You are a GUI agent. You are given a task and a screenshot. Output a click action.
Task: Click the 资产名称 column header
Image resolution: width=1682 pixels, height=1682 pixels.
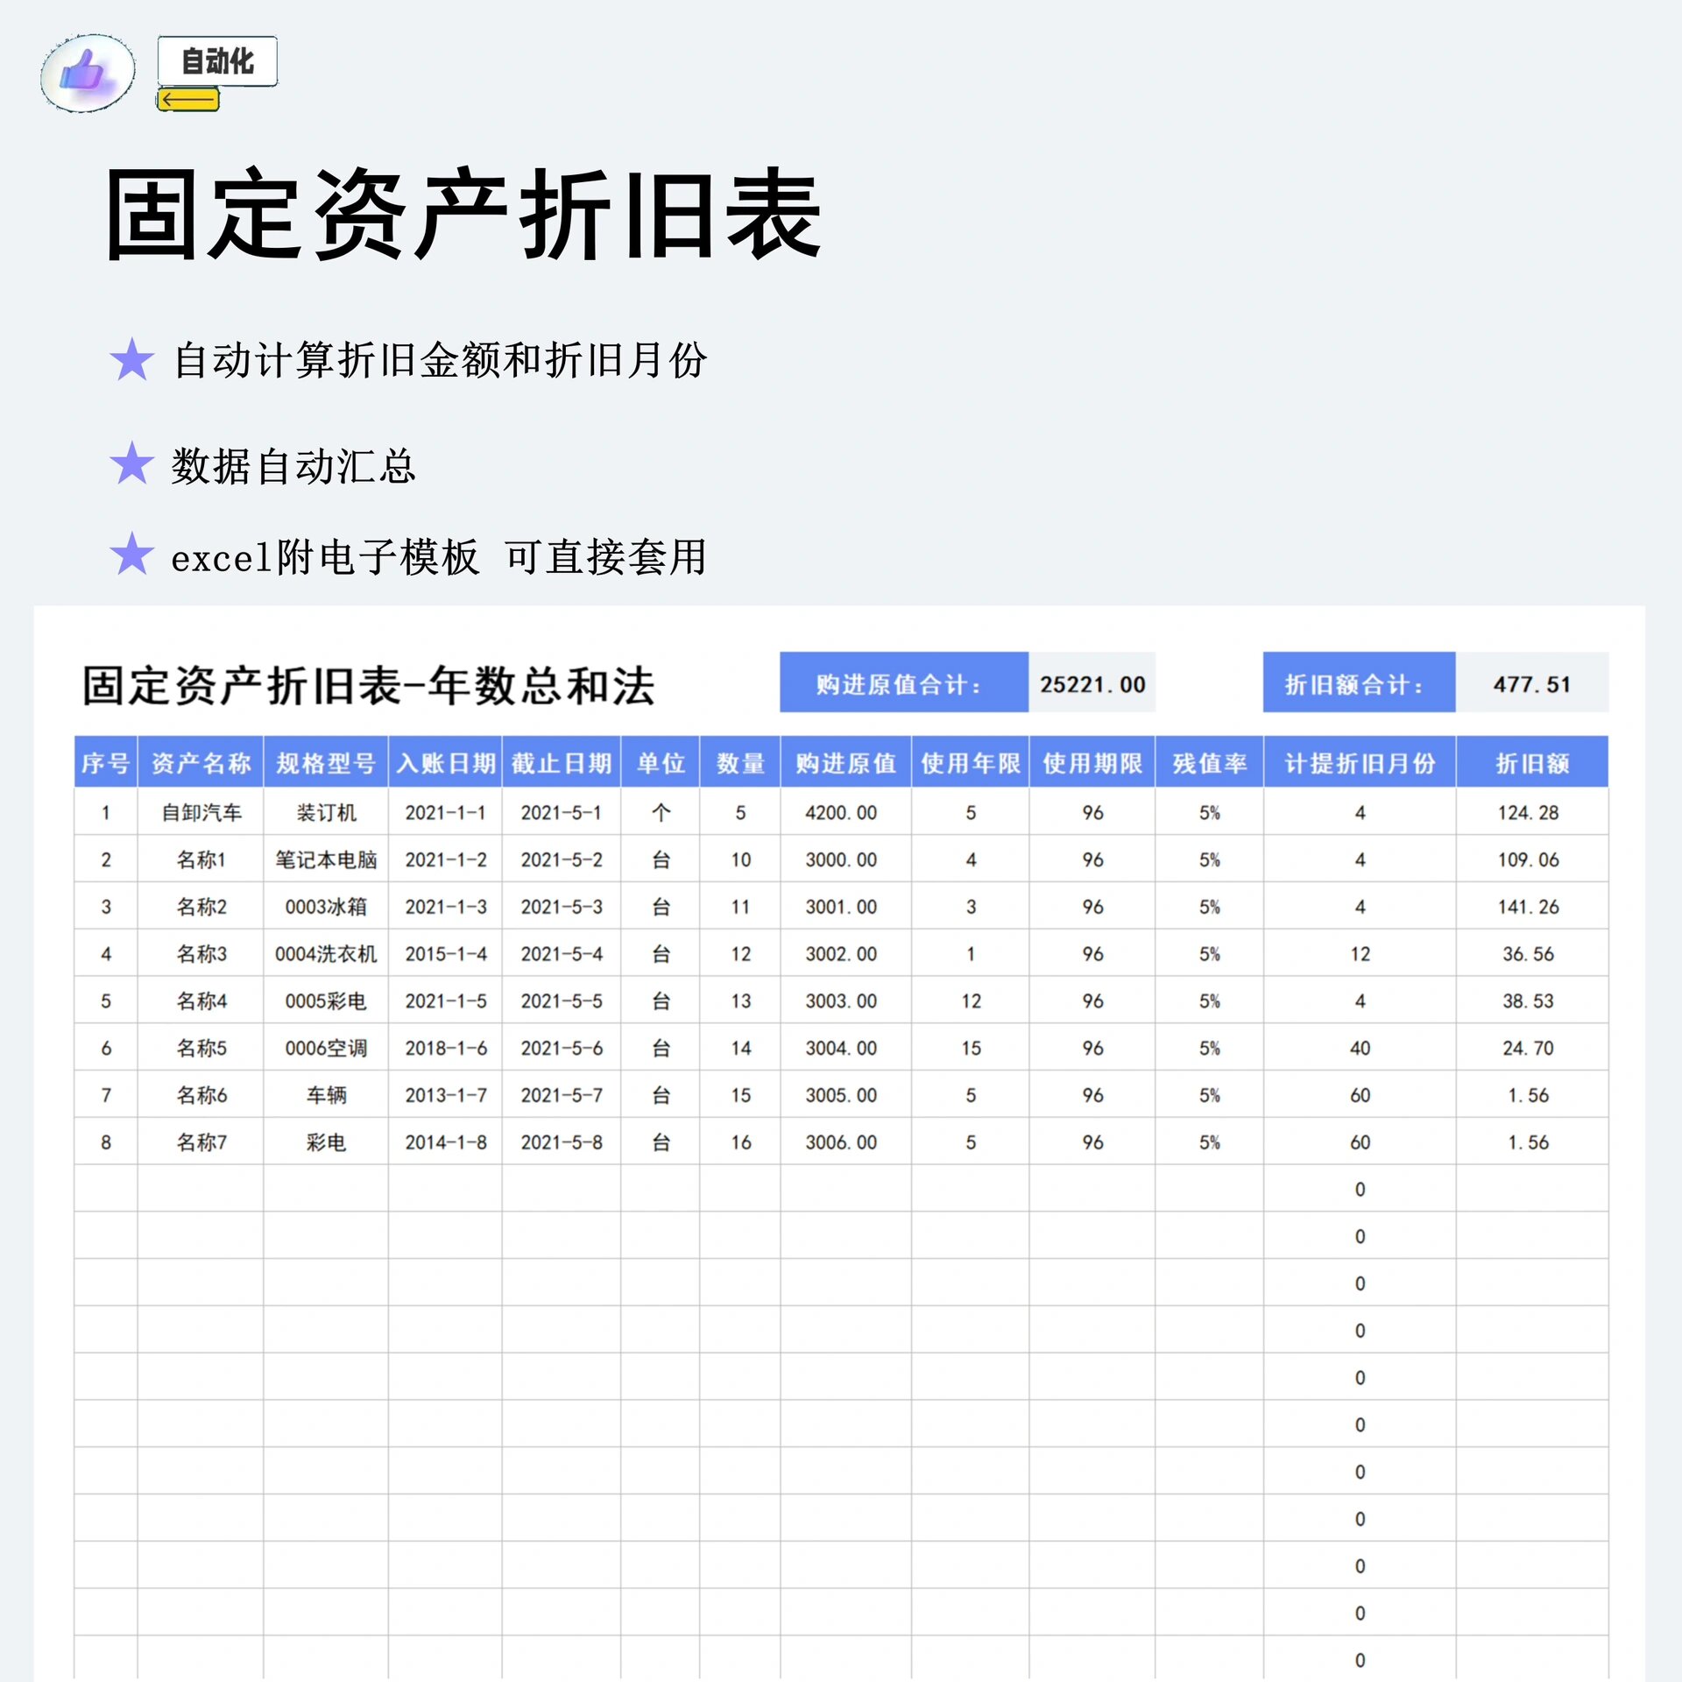[x=201, y=762]
